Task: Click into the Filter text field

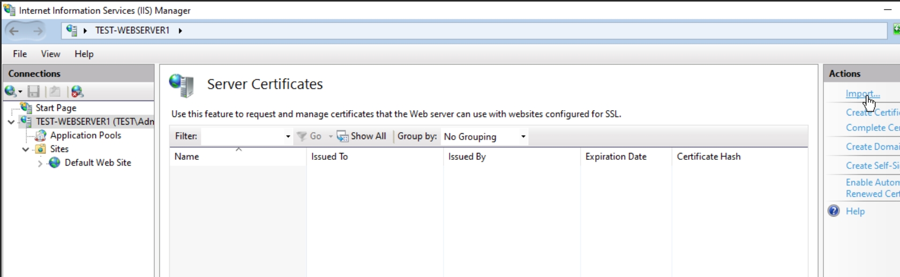Action: click(x=242, y=136)
